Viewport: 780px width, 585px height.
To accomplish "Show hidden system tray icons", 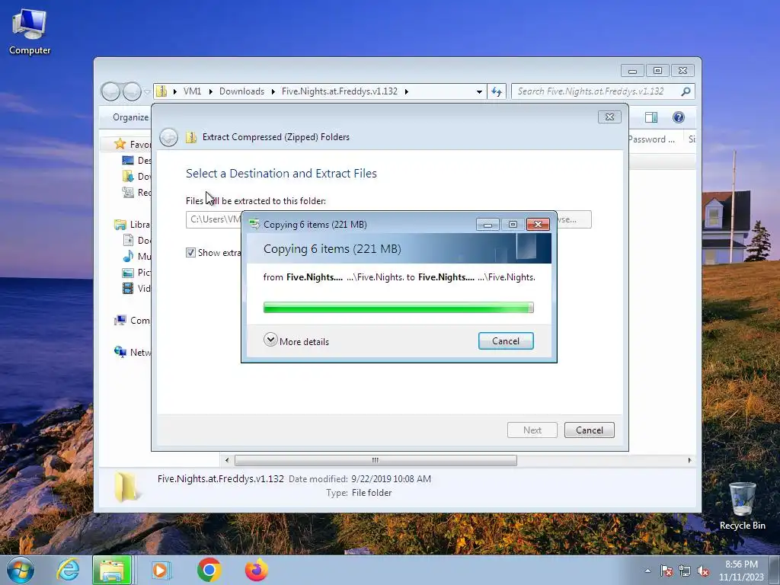I will click(647, 571).
